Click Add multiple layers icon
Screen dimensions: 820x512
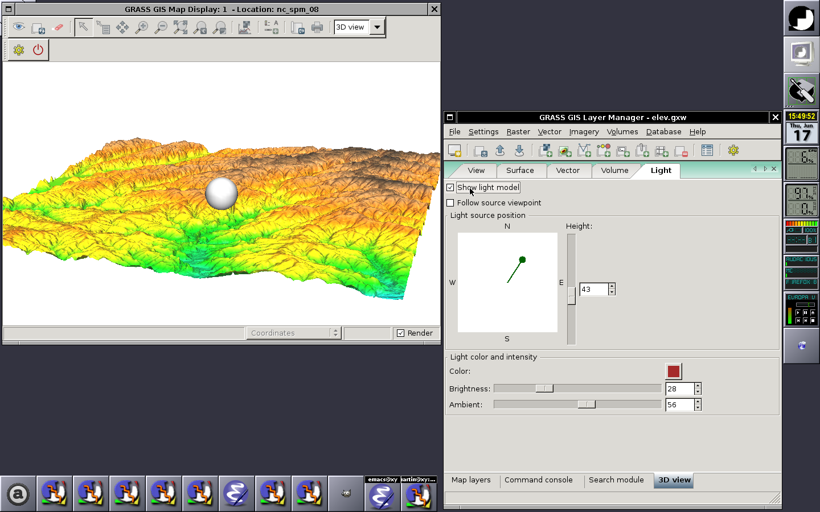[546, 151]
